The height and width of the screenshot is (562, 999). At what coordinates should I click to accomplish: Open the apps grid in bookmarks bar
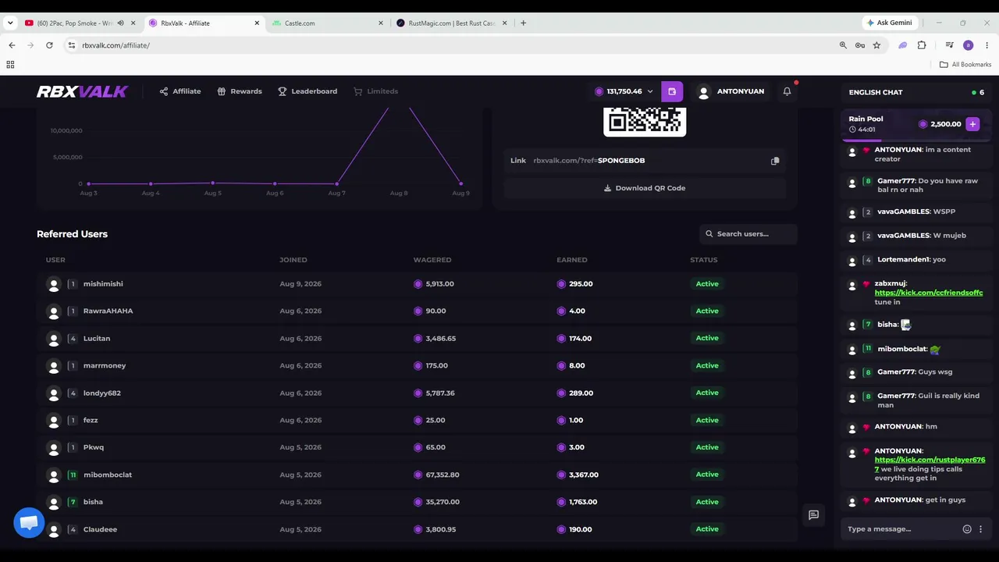(10, 64)
